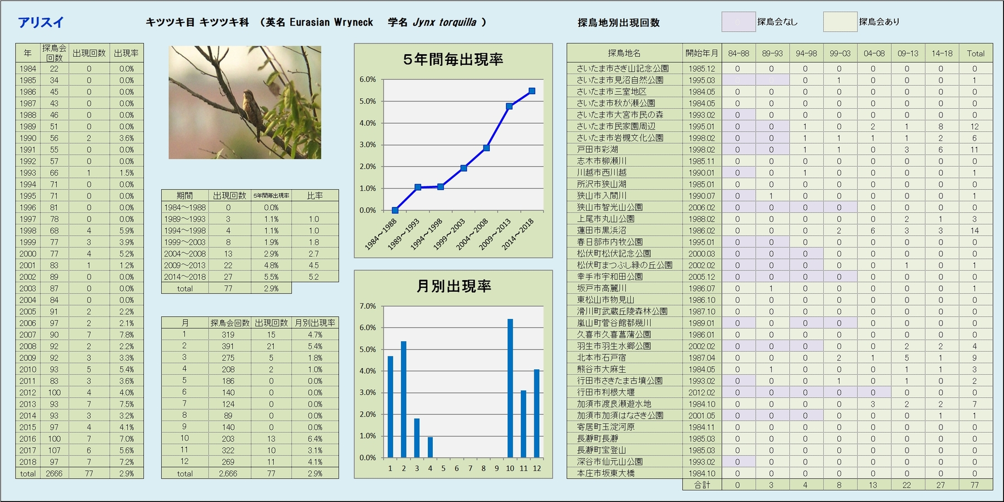
Task: Click the 比率 column header
Action: point(315,195)
